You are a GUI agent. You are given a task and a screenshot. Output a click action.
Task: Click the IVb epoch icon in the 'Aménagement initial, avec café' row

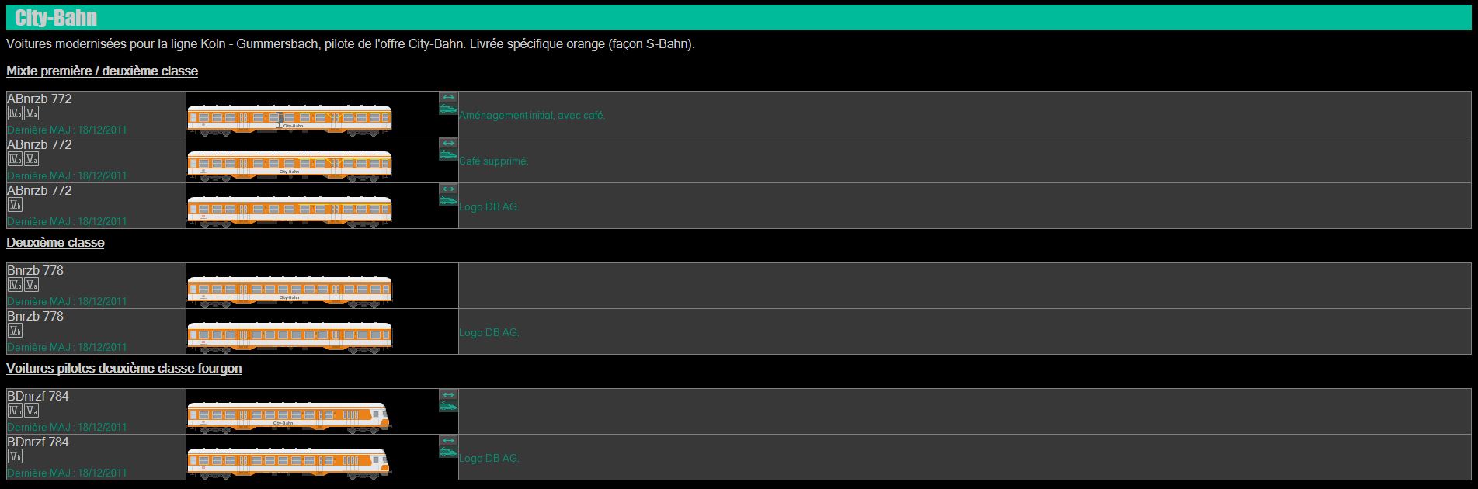15,113
